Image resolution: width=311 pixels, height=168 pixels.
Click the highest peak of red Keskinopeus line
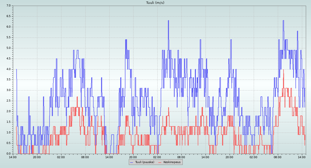pyautogui.click(x=284, y=69)
